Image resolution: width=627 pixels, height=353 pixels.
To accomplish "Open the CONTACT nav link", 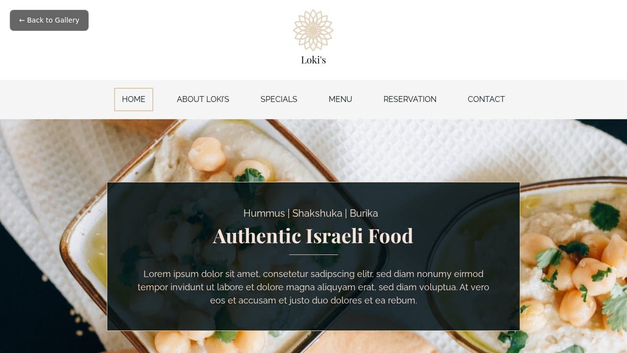I will tap(486, 100).
